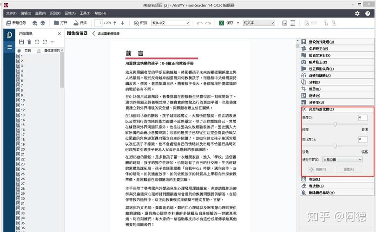The width and height of the screenshot is (376, 232).
Task: Click the 新建任务 toolbar button
Action: (16, 23)
